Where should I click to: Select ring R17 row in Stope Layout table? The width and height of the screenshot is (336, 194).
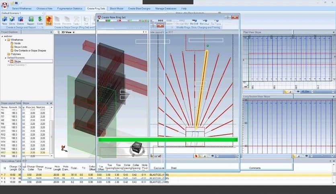pos(3,152)
